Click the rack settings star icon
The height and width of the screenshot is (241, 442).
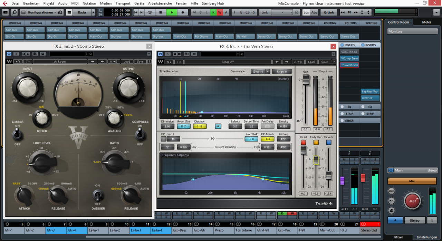click(93, 12)
